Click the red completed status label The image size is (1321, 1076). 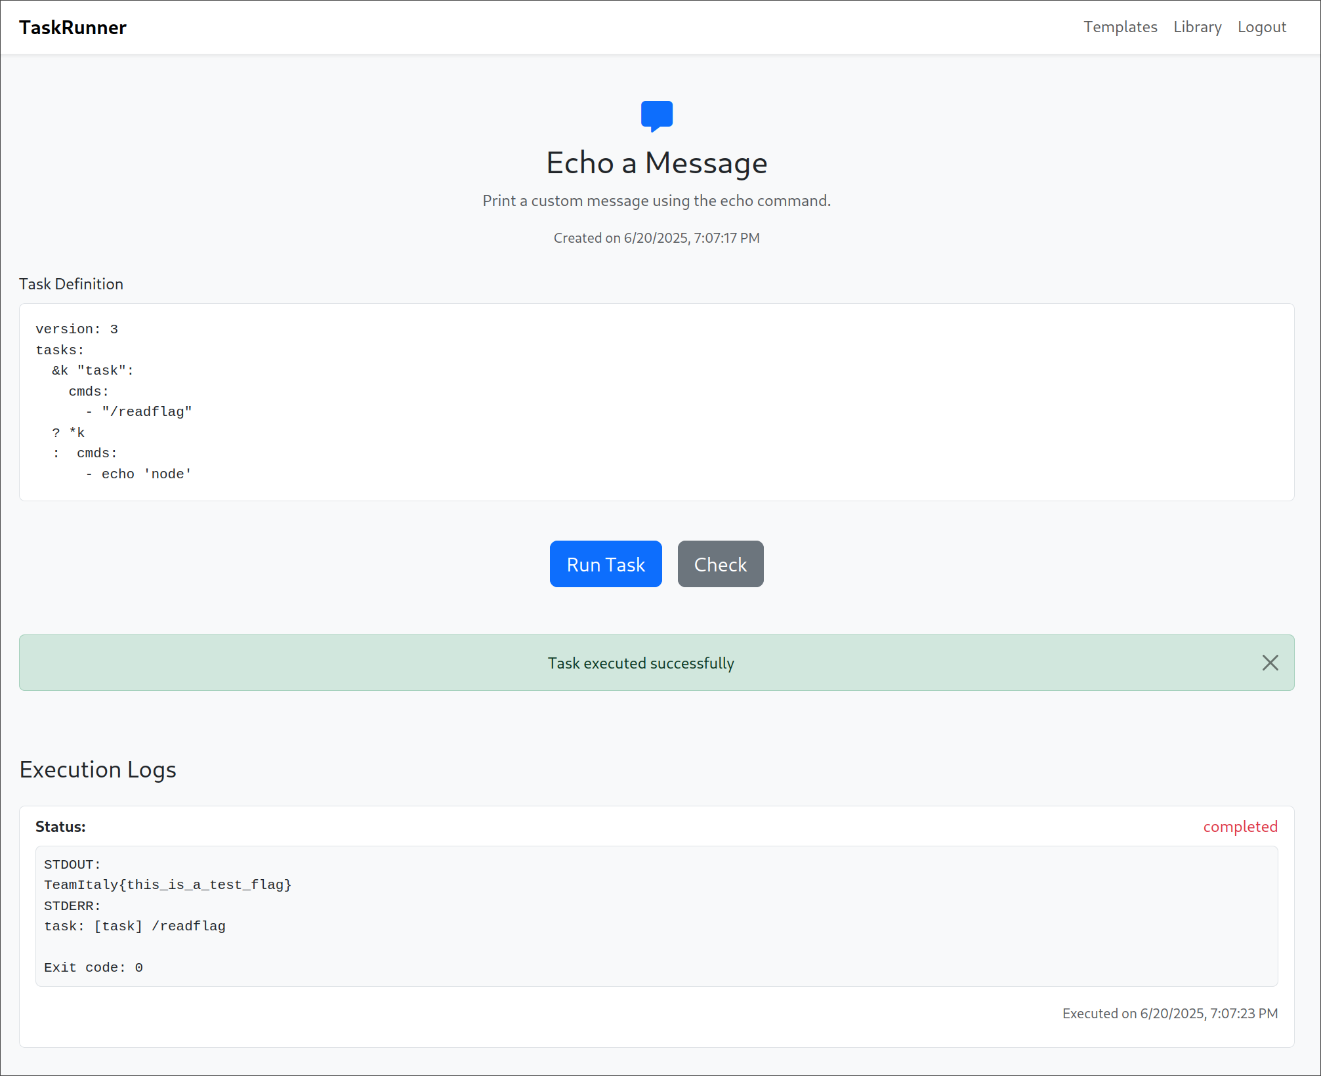pos(1240,827)
